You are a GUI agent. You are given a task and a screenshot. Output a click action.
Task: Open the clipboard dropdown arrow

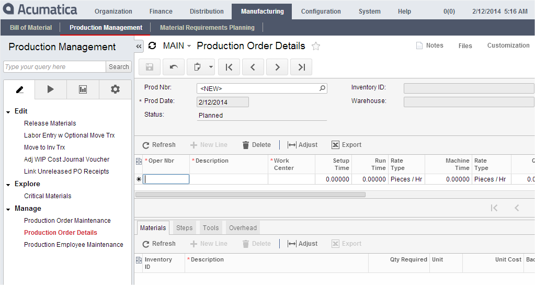(x=211, y=67)
